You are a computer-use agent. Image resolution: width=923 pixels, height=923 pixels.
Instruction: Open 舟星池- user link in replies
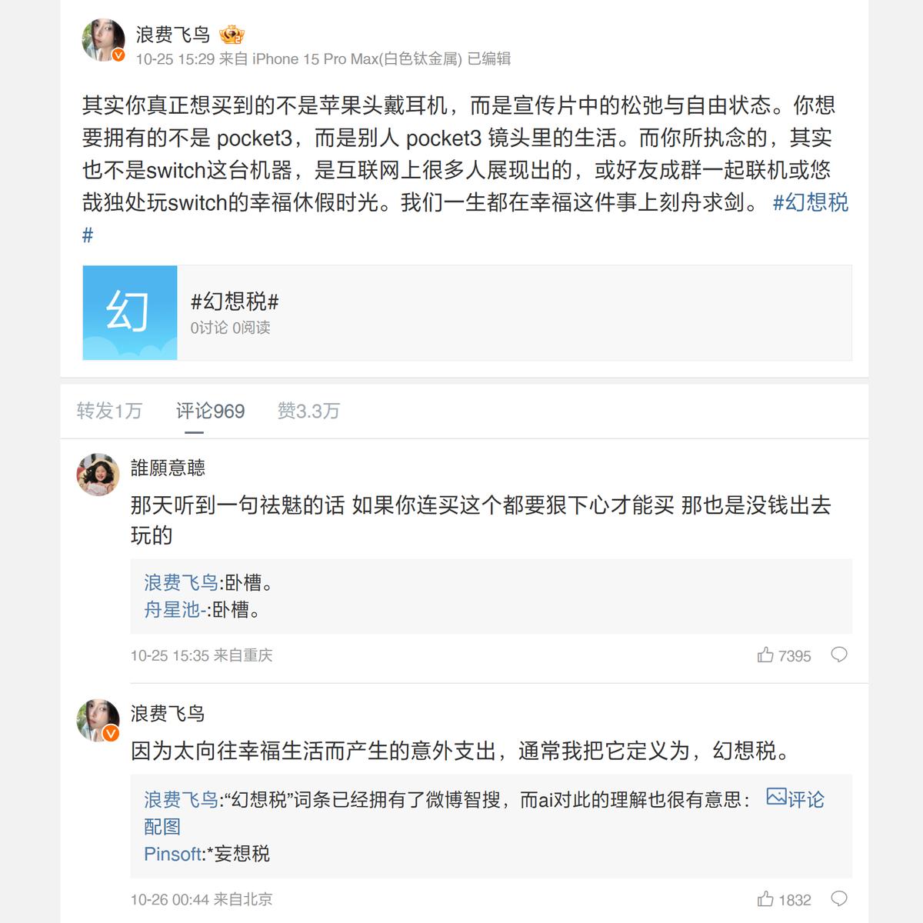point(175,610)
